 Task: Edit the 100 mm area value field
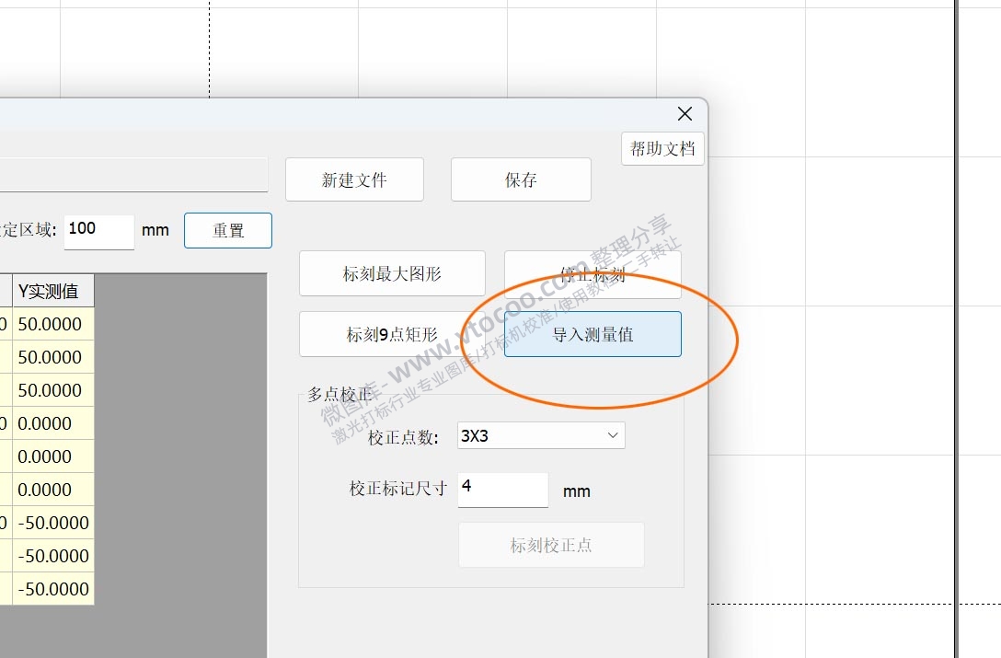point(98,231)
